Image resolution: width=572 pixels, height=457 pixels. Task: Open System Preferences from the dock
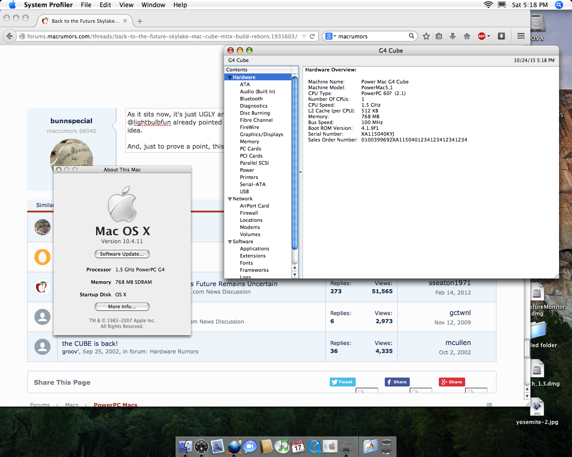330,446
